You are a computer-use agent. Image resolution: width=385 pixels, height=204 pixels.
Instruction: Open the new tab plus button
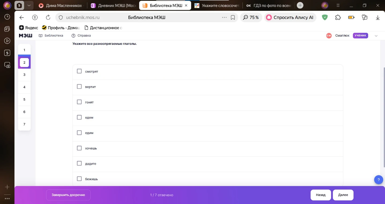300,5
